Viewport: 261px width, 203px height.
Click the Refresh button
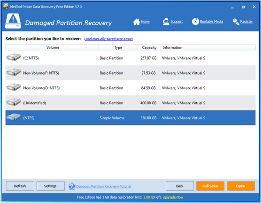click(20, 186)
